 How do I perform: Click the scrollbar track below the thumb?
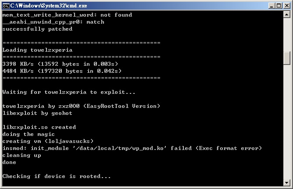[287, 121]
